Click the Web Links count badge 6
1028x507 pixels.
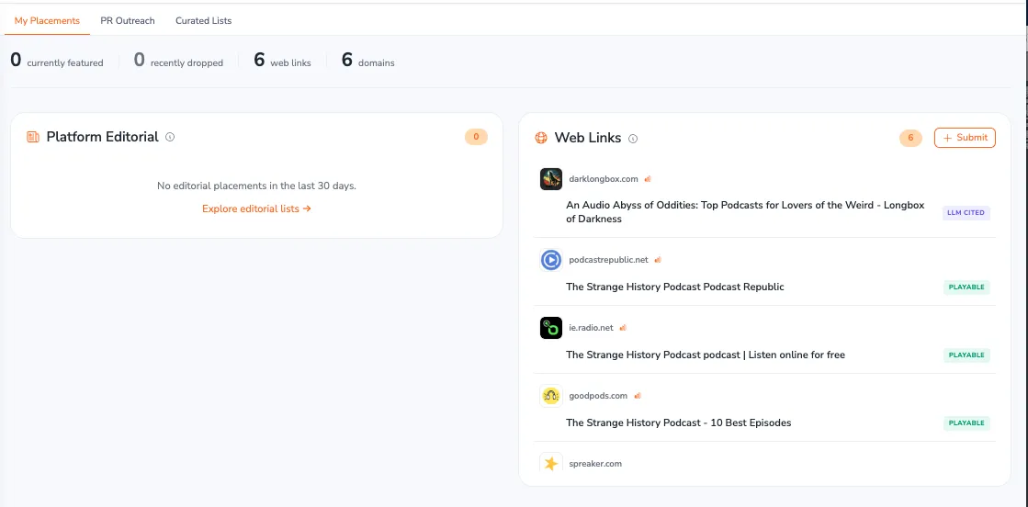910,138
